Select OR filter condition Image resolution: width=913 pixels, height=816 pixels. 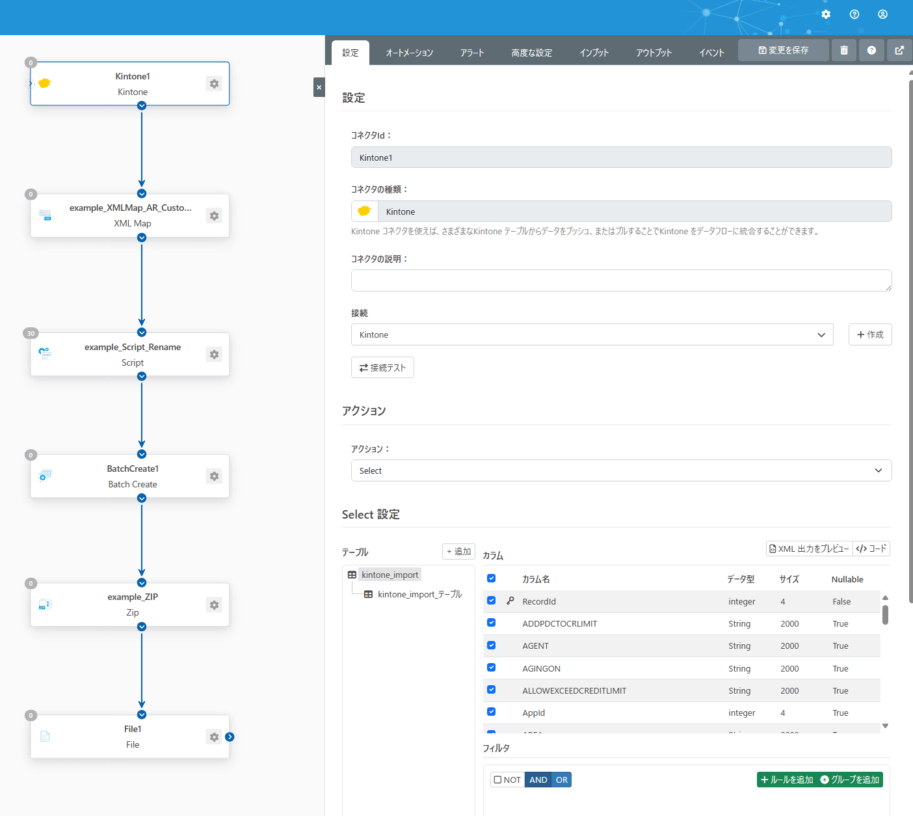click(562, 780)
